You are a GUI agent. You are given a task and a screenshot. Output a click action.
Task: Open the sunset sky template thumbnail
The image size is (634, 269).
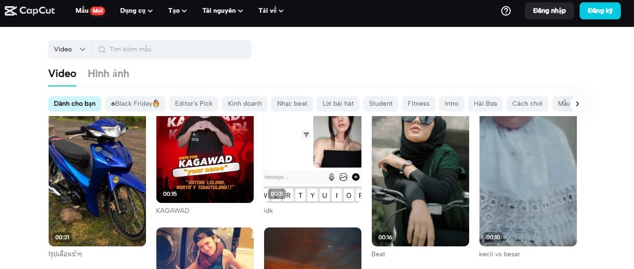coord(313,248)
